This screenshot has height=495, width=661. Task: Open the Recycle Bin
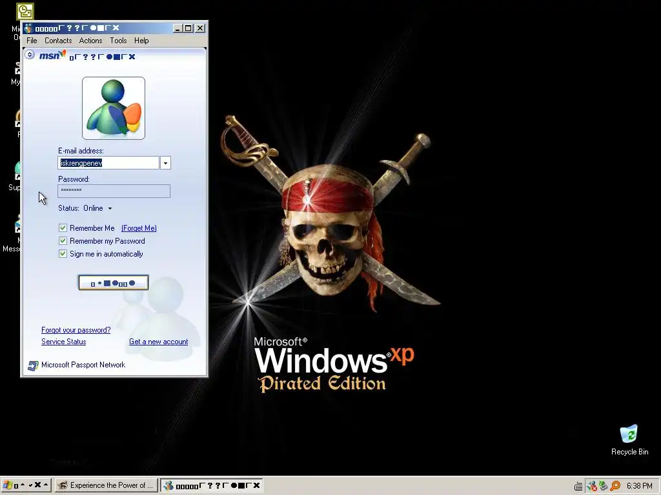[629, 440]
